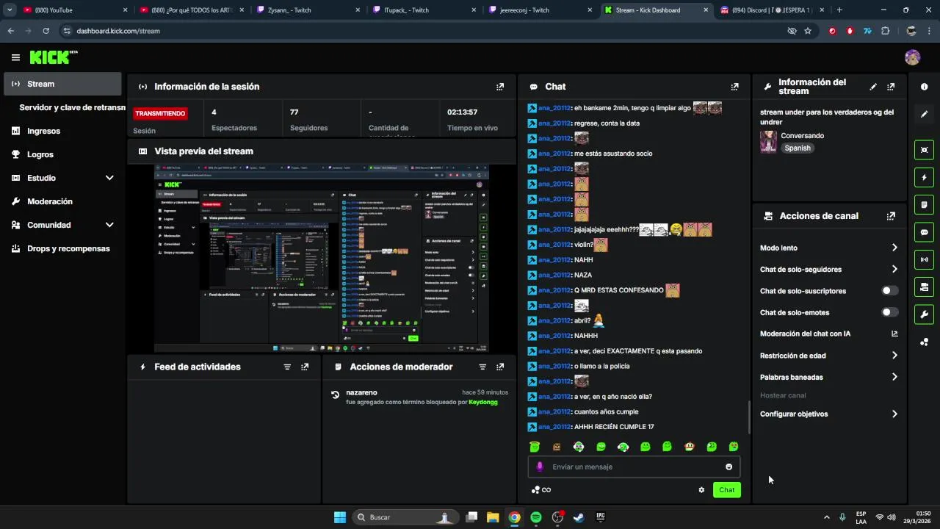Send message with green Chat button

pyautogui.click(x=726, y=490)
